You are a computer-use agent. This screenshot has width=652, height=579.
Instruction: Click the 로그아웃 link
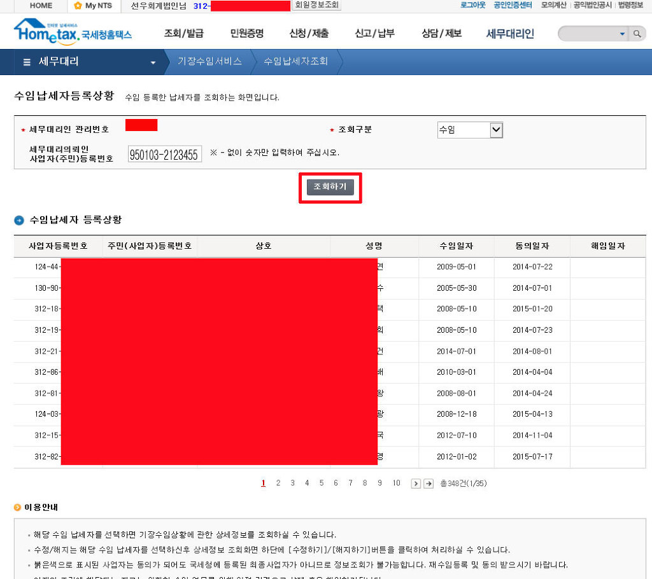473,5
